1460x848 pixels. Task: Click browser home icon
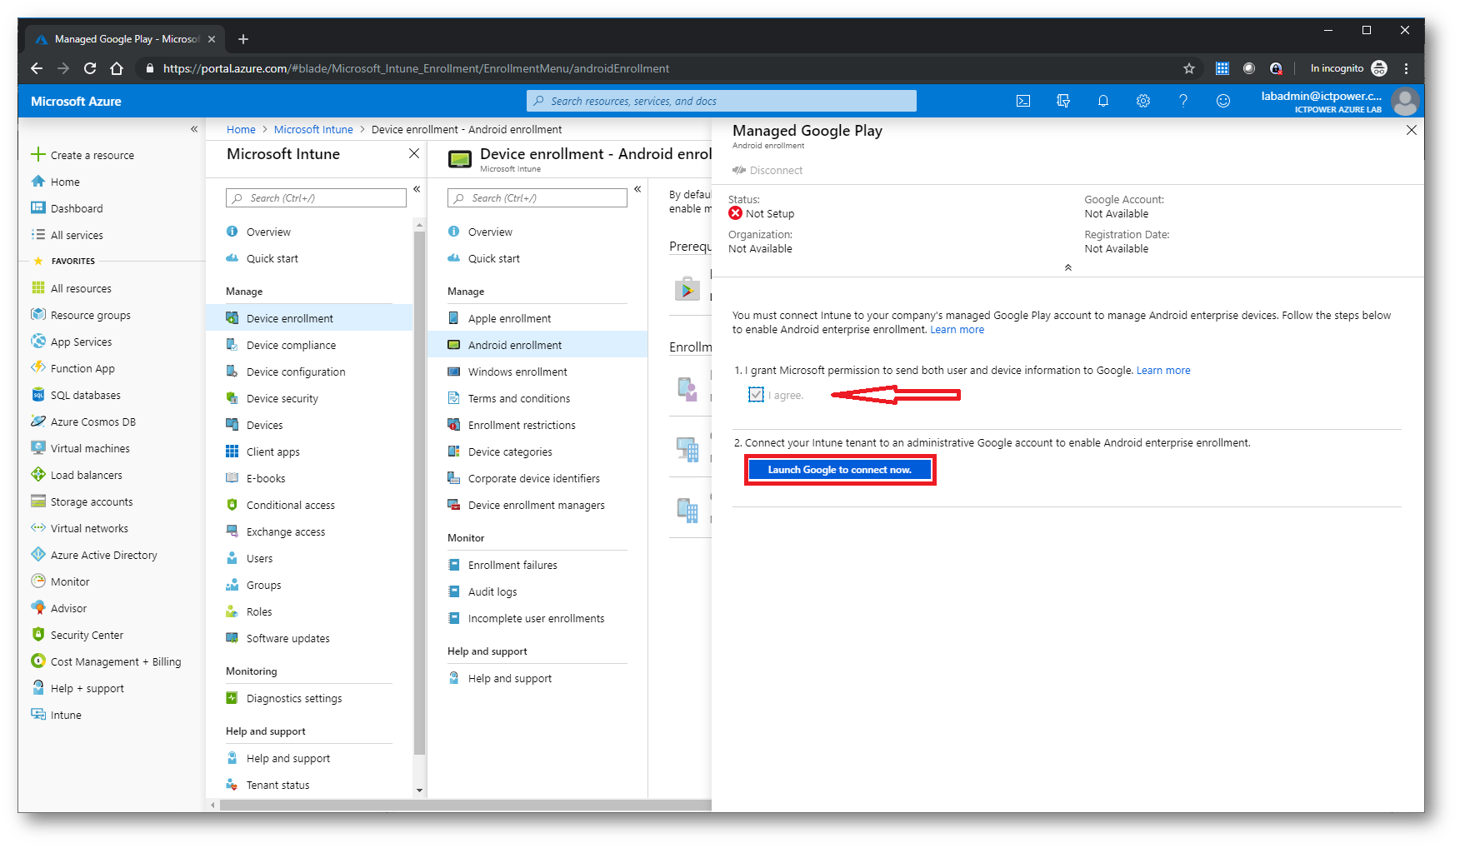[117, 68]
